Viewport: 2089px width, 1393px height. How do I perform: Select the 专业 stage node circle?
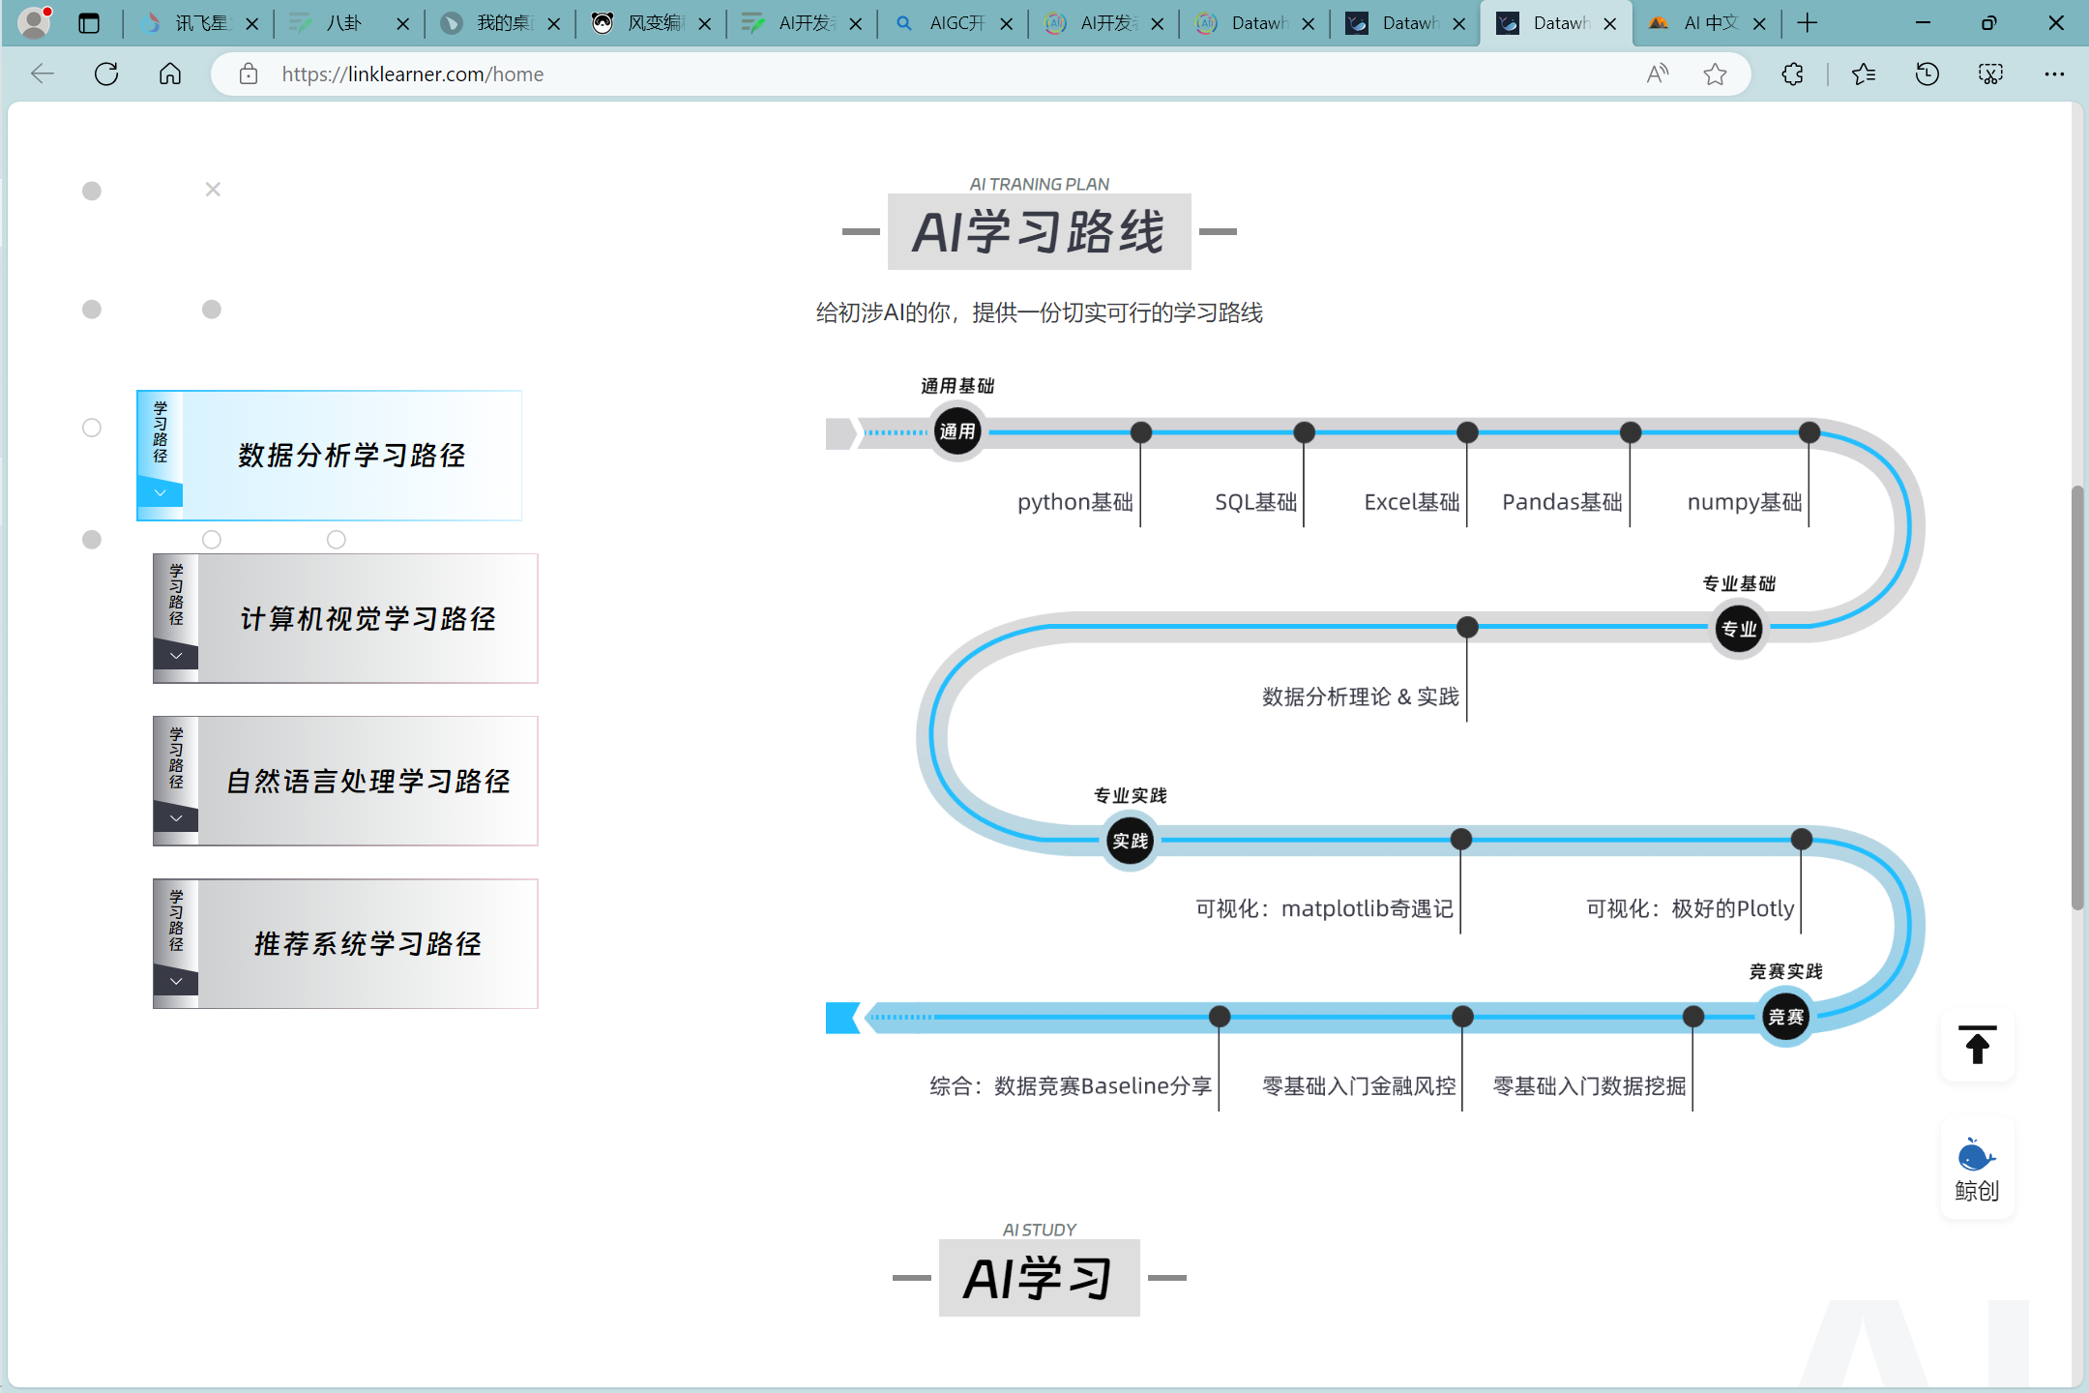click(x=1738, y=629)
